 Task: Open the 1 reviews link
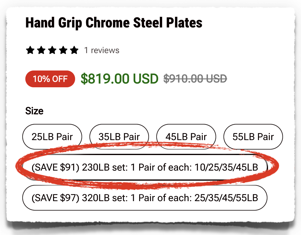pyautogui.click(x=102, y=50)
